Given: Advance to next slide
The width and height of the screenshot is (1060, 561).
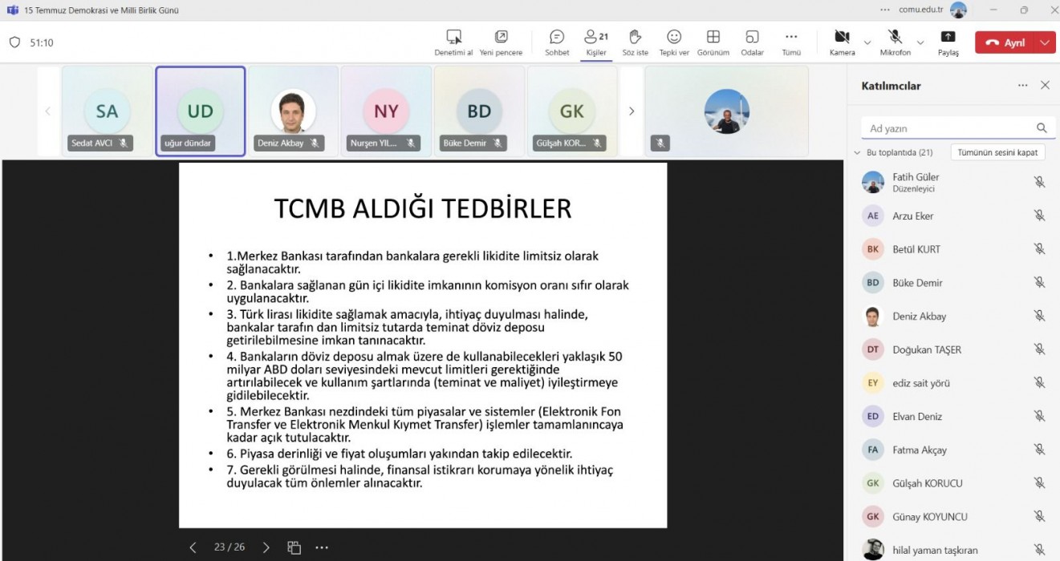Looking at the screenshot, I should click(266, 547).
